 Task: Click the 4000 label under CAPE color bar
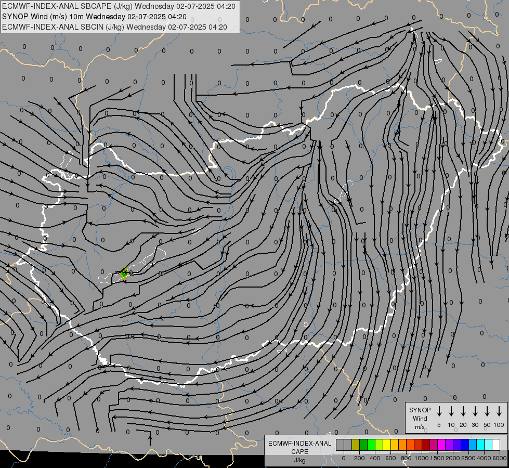coord(484,458)
